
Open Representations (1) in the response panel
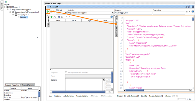156,96
